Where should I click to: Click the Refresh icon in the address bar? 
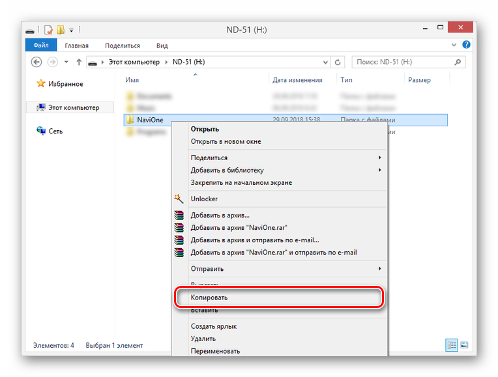tap(338, 63)
